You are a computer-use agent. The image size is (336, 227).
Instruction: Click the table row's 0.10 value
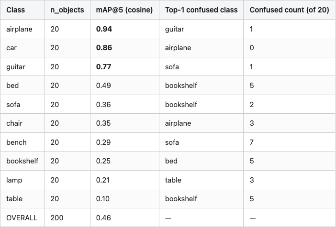click(102, 198)
